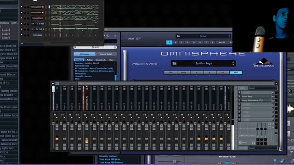The height and width of the screenshot is (165, 294).
Task: Switch to the ARP tab in Omnisphere
Action: pos(236,72)
